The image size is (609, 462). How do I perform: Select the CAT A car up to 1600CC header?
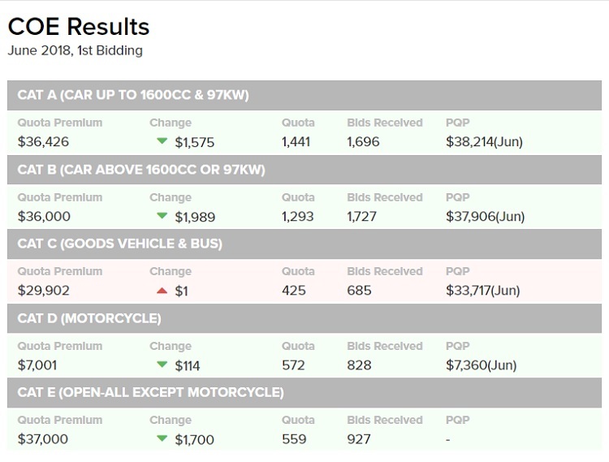(x=133, y=95)
